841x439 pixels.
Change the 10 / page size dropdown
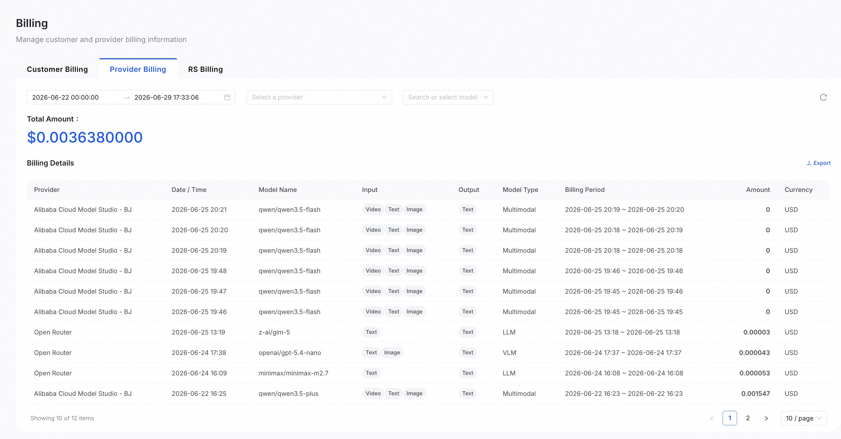click(804, 418)
